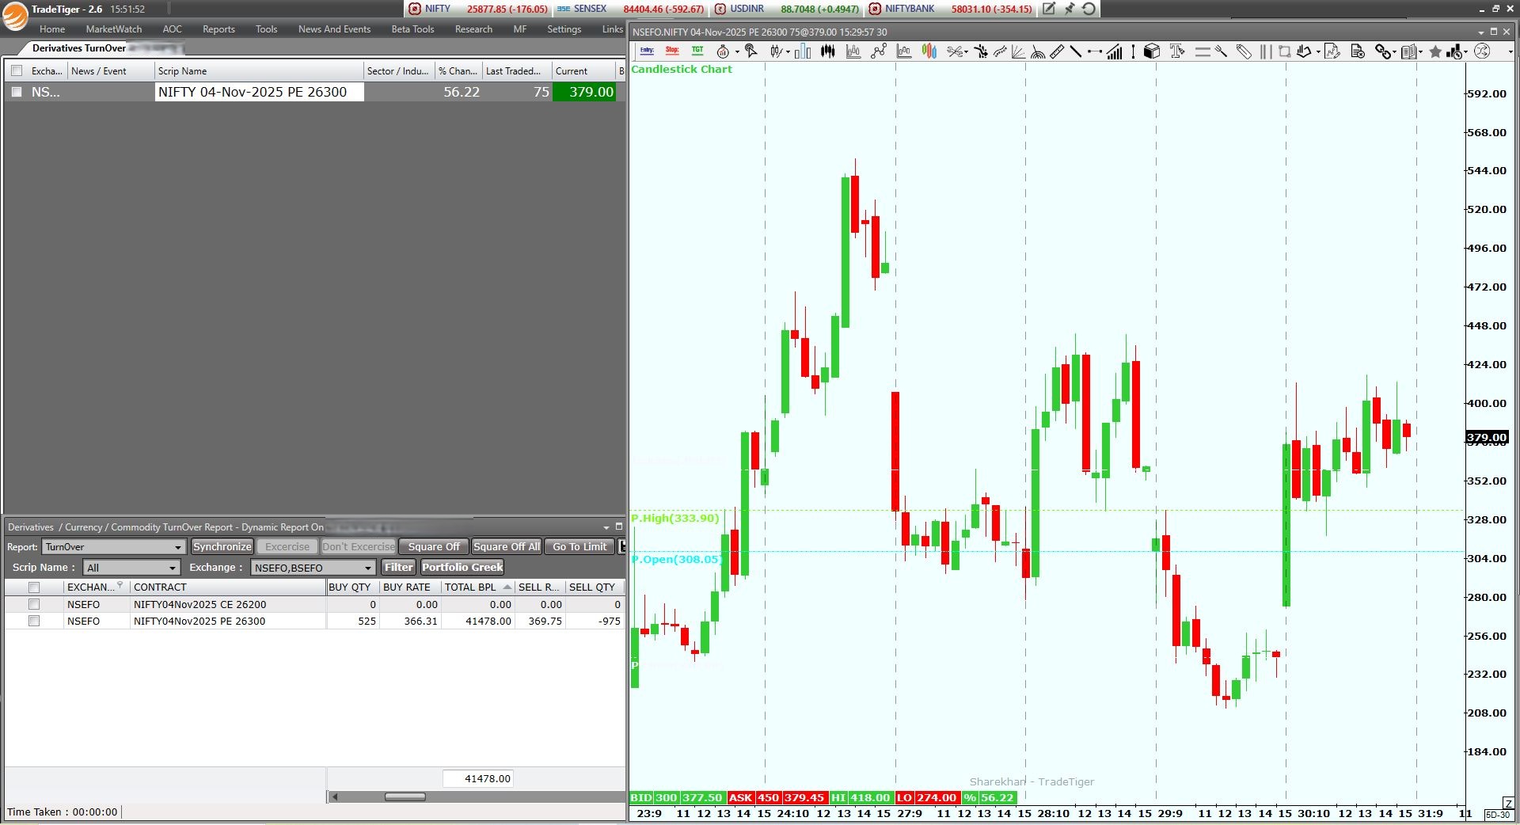Screen dimensions: 1520x825
Task: Click the text annotation tool icon
Action: click(1177, 51)
